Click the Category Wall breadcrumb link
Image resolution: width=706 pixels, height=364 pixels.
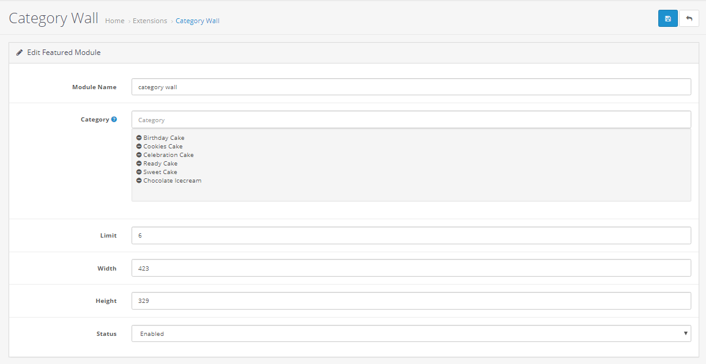pyautogui.click(x=198, y=21)
